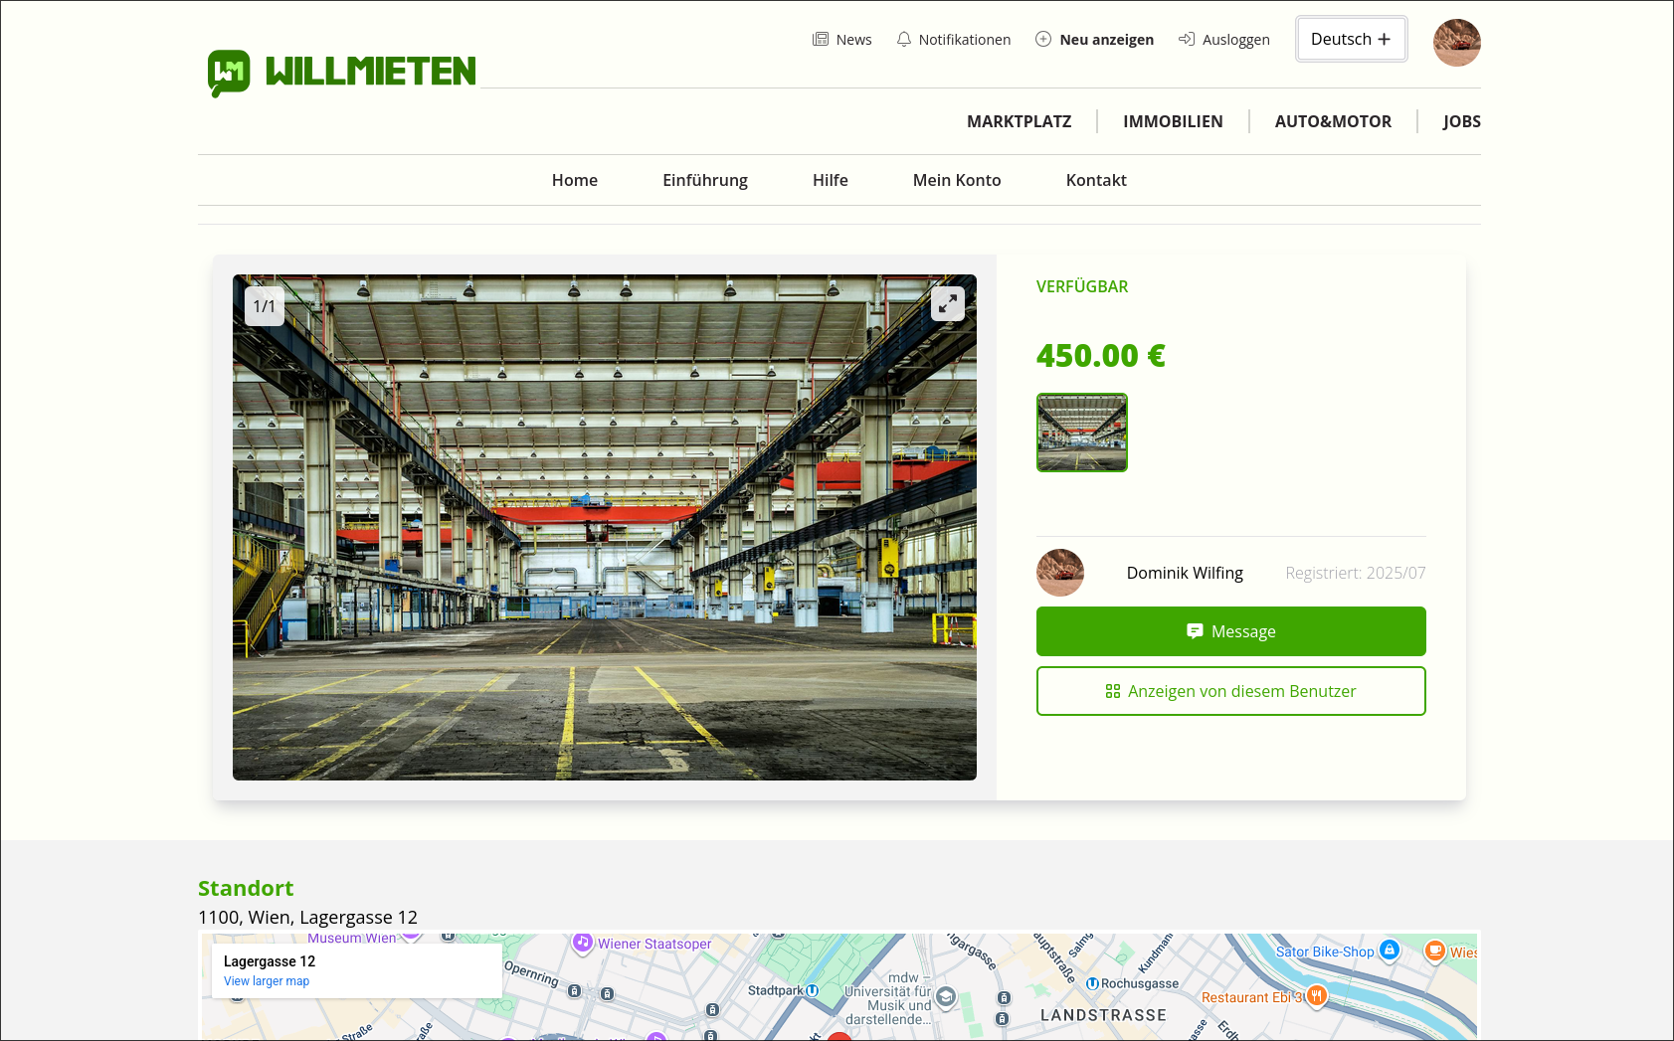Open the JOBS category

point(1461,121)
